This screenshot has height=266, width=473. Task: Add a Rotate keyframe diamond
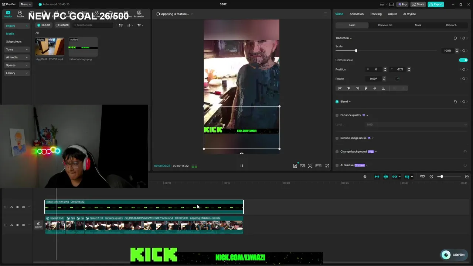(464, 79)
